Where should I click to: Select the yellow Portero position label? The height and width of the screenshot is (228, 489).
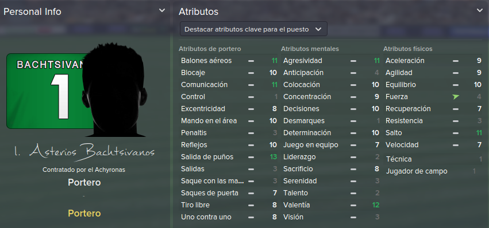pos(84,213)
